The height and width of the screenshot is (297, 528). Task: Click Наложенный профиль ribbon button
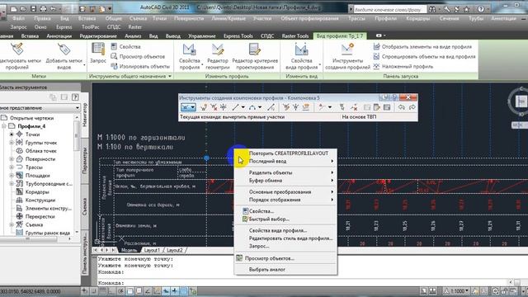click(403, 67)
